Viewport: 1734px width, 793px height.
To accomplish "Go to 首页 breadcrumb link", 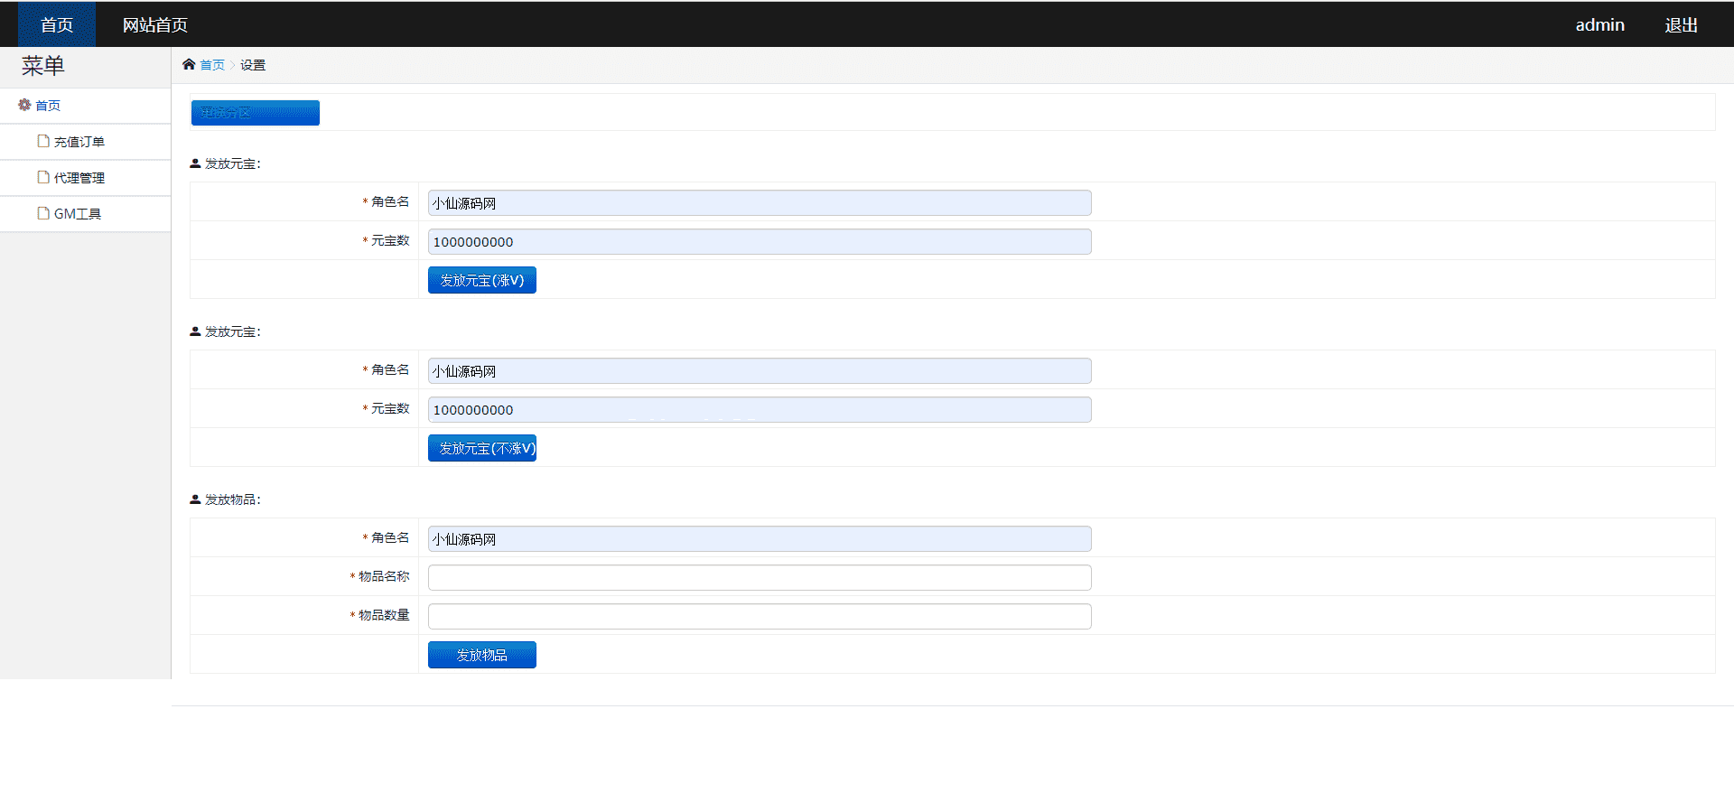I will [x=212, y=65].
